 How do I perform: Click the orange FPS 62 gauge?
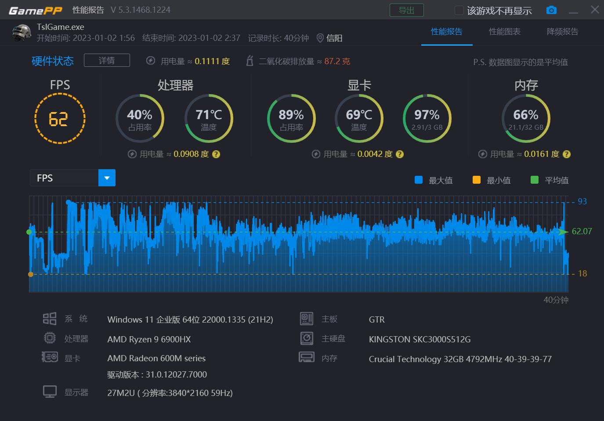click(60, 119)
